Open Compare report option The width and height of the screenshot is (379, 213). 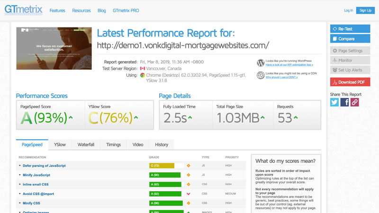click(350, 39)
